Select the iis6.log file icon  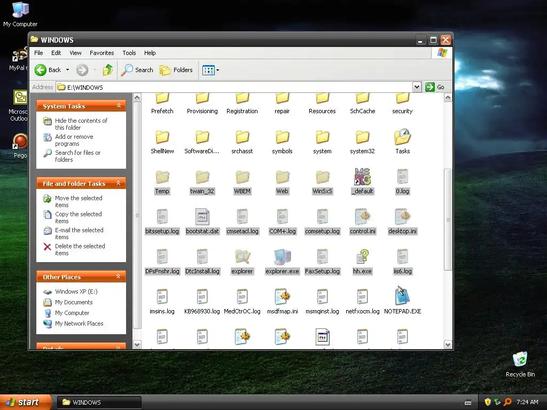click(x=402, y=257)
